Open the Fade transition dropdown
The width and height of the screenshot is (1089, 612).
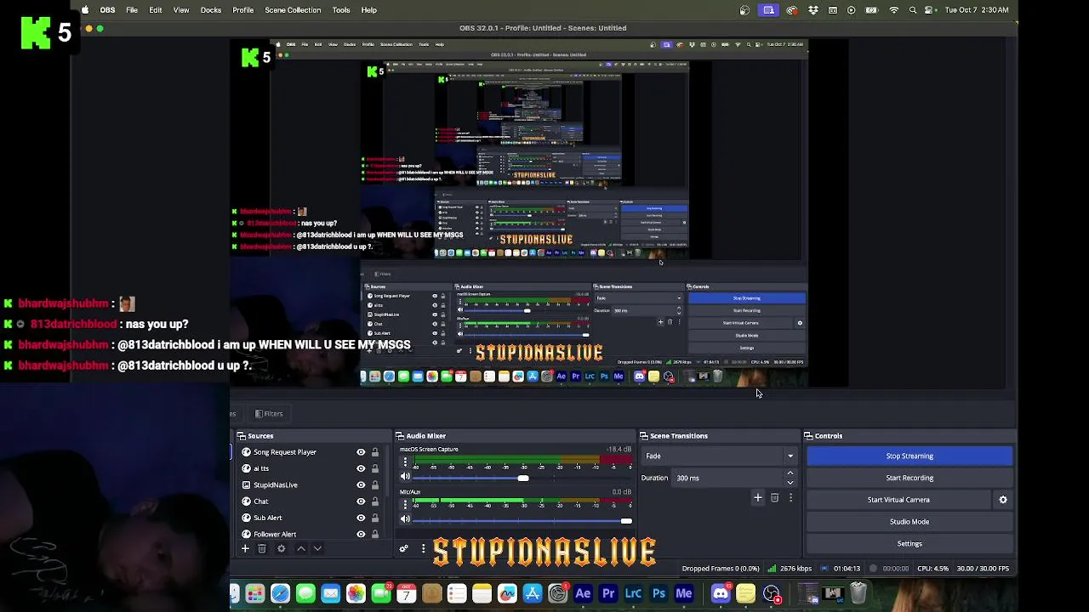pyautogui.click(x=720, y=456)
